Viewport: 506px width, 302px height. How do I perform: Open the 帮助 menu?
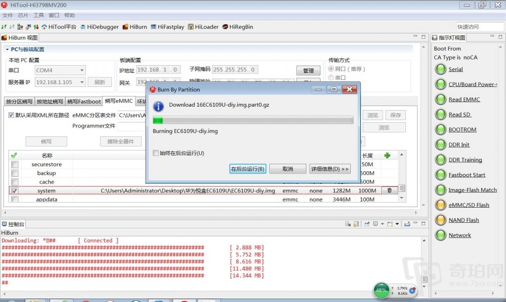(69, 15)
